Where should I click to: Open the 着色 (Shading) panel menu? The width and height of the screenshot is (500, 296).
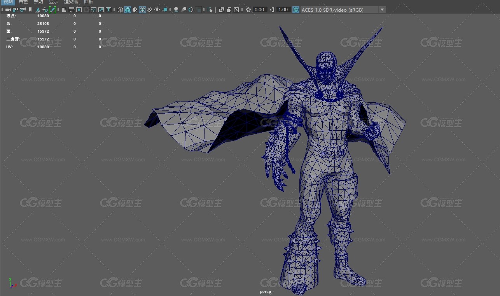click(x=23, y=2)
